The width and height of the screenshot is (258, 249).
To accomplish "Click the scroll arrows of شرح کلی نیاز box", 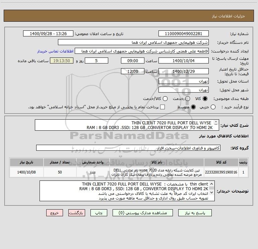I will [x=216, y=123].
